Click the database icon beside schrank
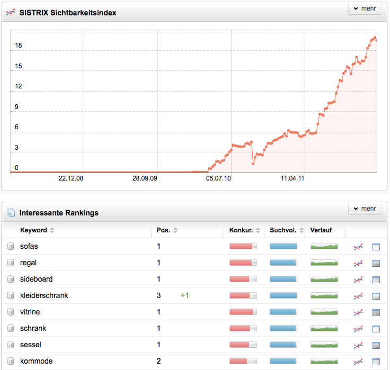 (x=11, y=329)
